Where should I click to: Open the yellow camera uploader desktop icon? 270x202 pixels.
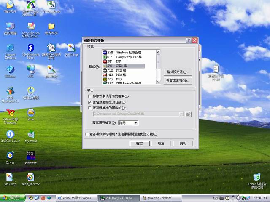click(31, 93)
